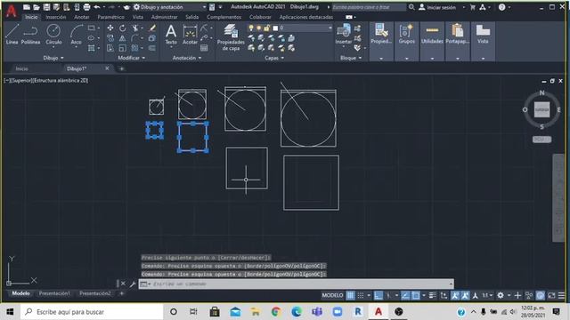Screen dimensions: 570x320
Task: Expand the Bloque panel
Action: point(351,58)
